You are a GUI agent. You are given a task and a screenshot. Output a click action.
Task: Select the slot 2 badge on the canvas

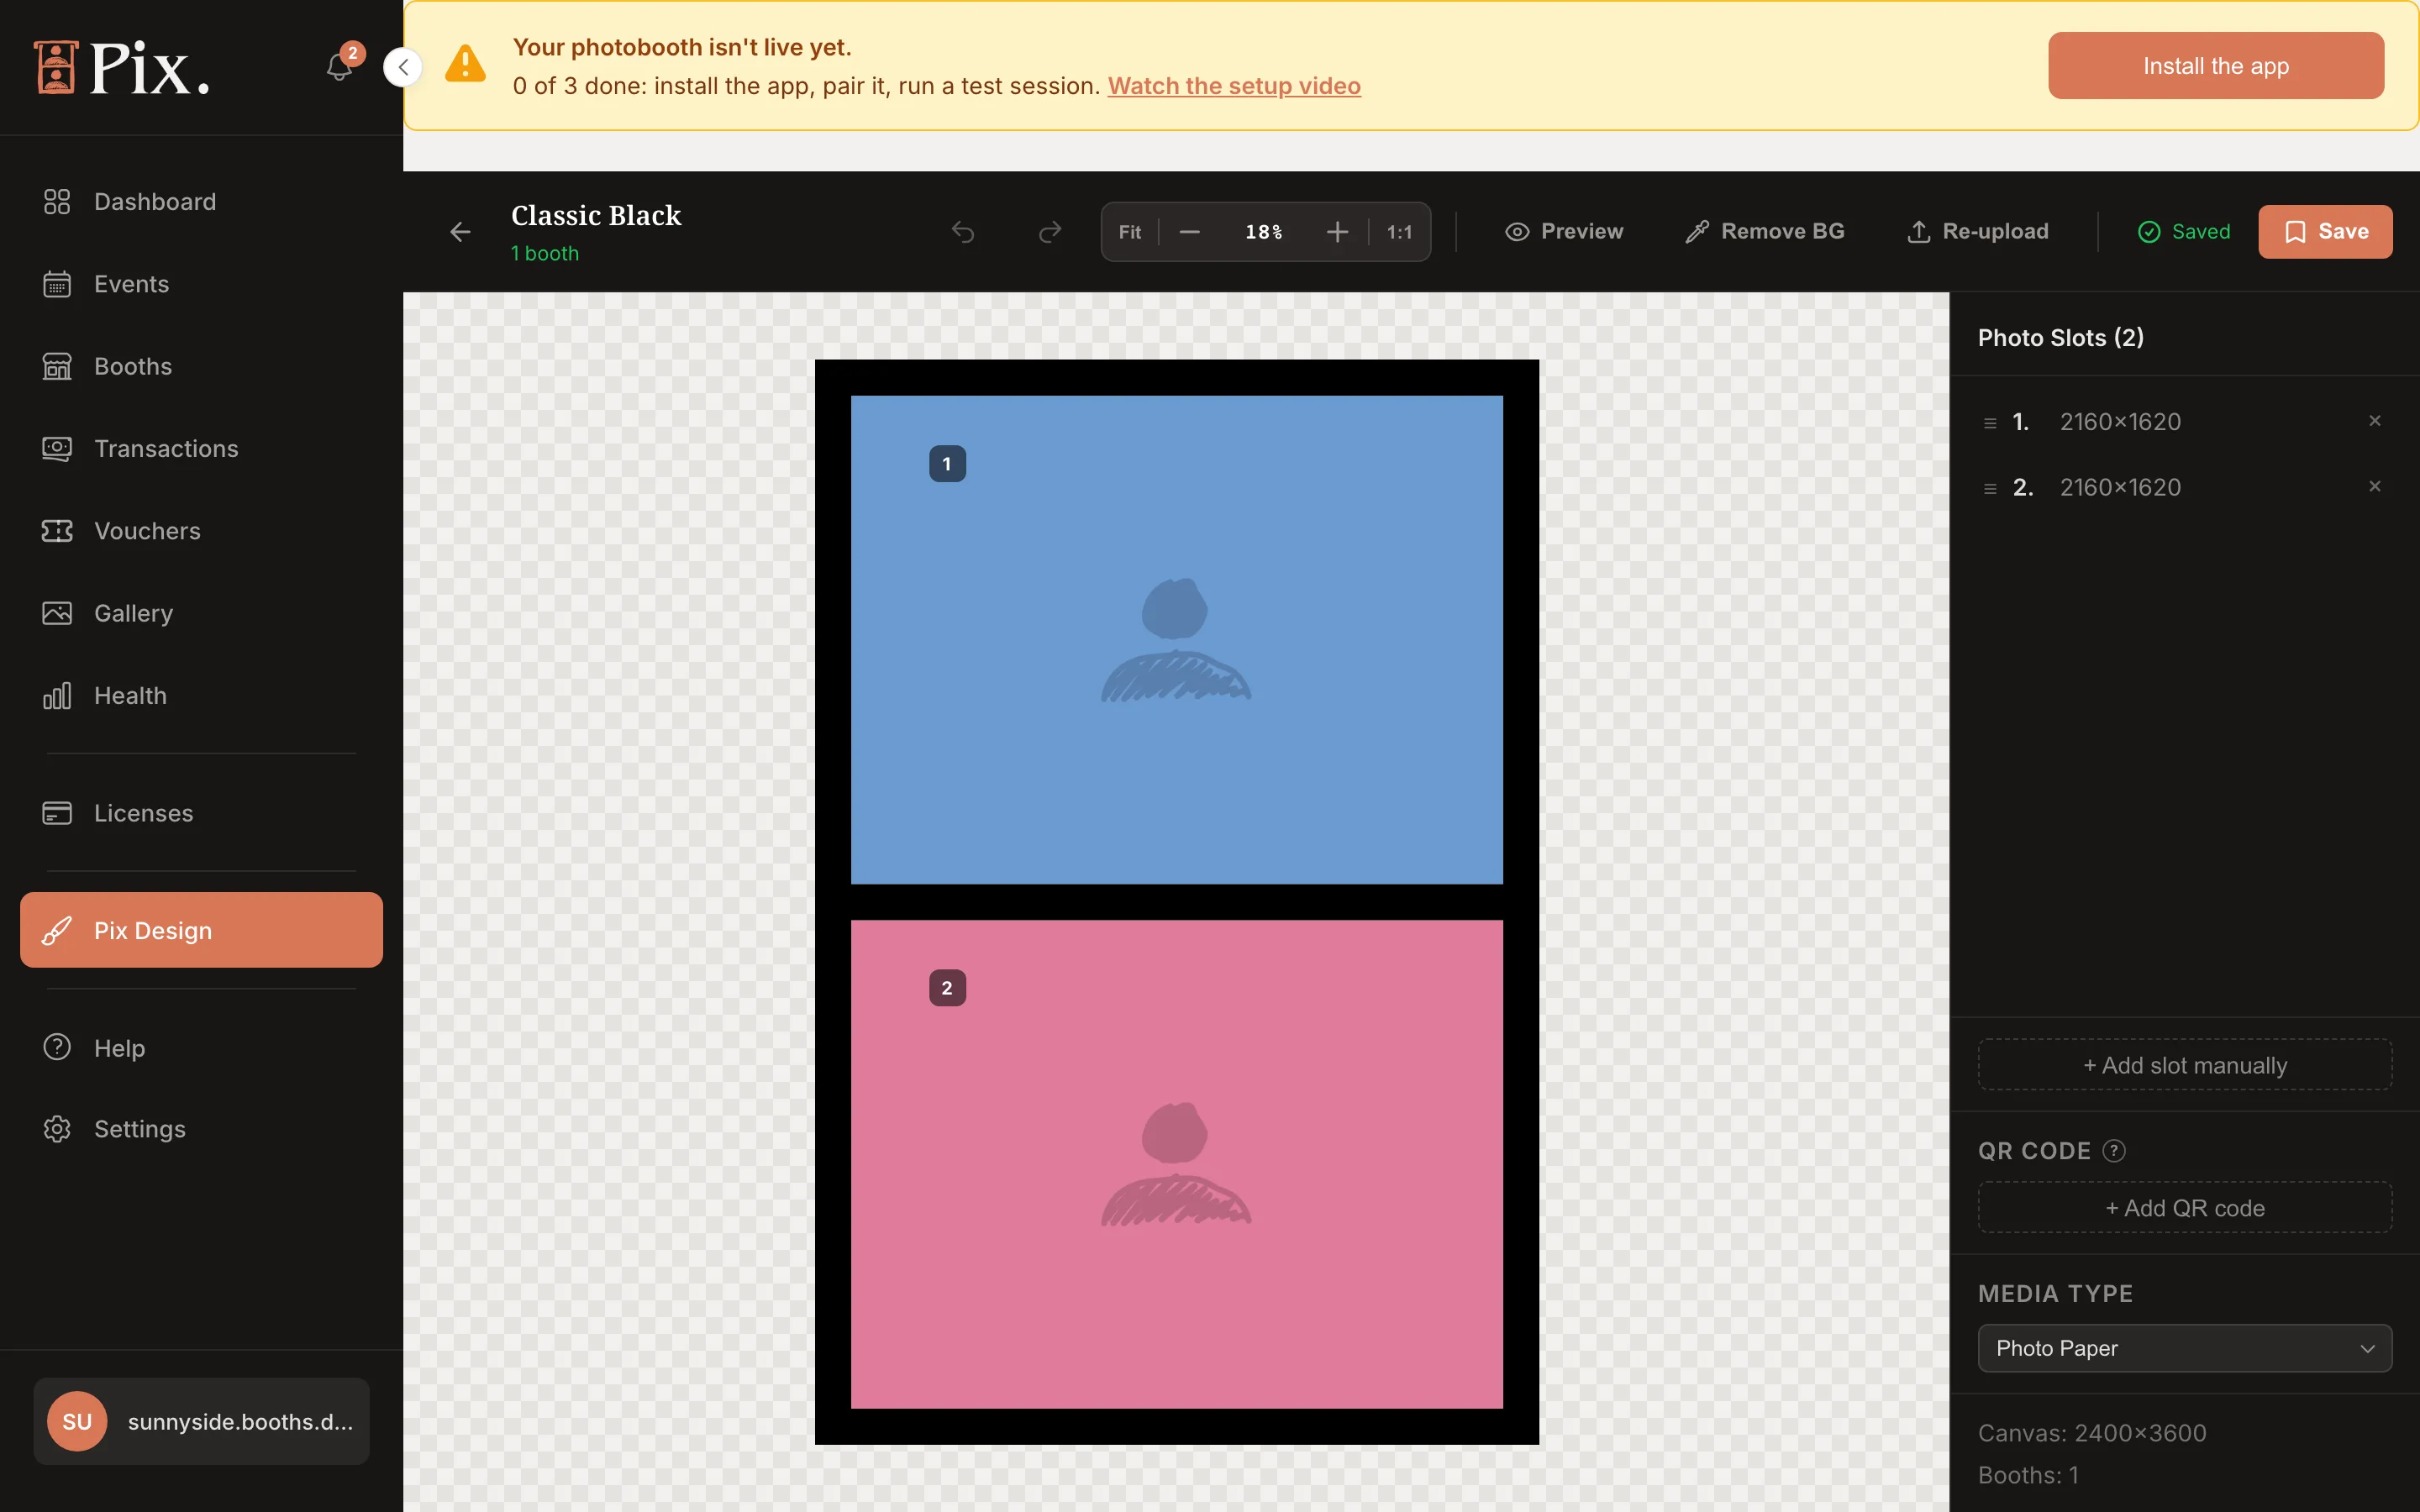point(947,988)
